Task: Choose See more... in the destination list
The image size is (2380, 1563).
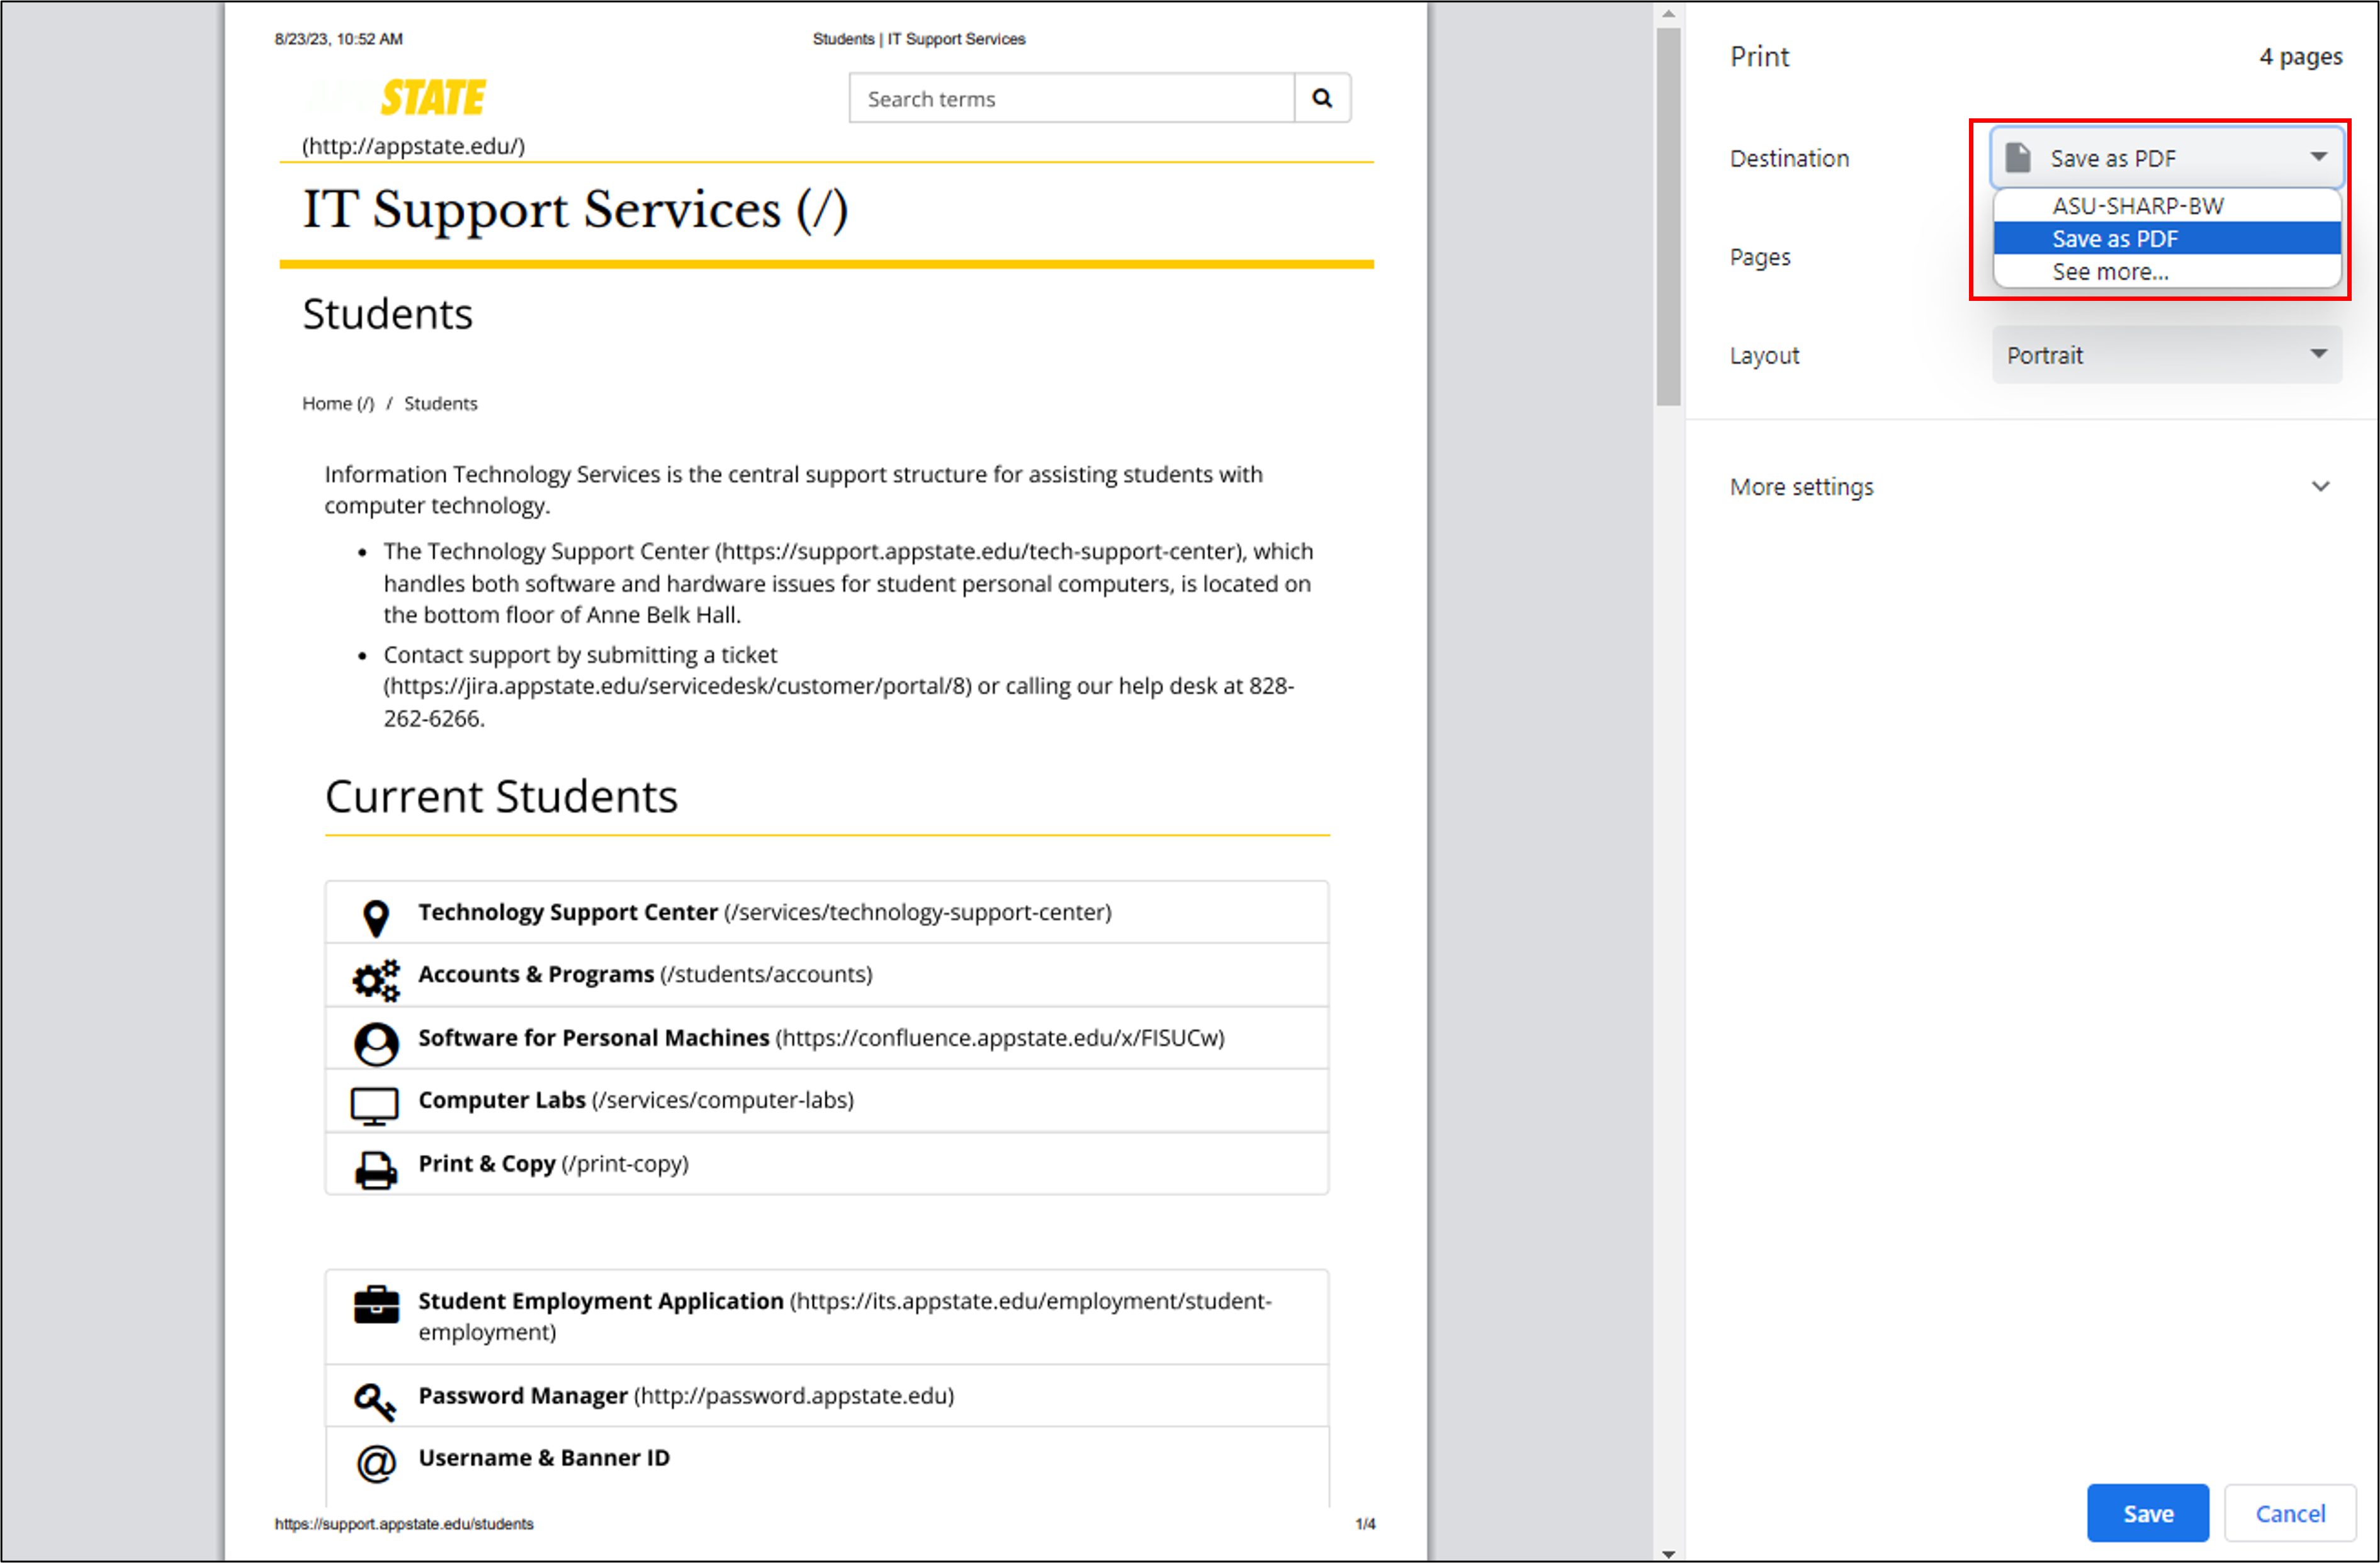Action: [x=2110, y=271]
